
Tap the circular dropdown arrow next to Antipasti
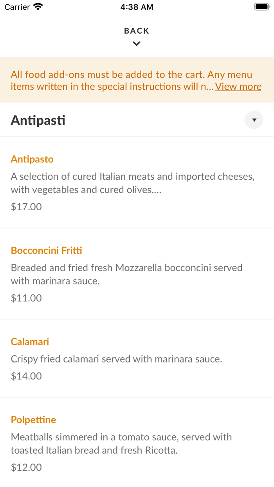(x=254, y=120)
